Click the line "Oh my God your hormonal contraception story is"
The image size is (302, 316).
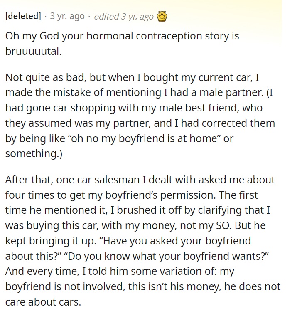coord(122,36)
